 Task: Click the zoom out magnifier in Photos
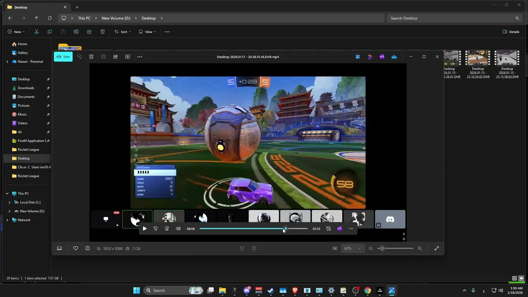pyautogui.click(x=371, y=248)
